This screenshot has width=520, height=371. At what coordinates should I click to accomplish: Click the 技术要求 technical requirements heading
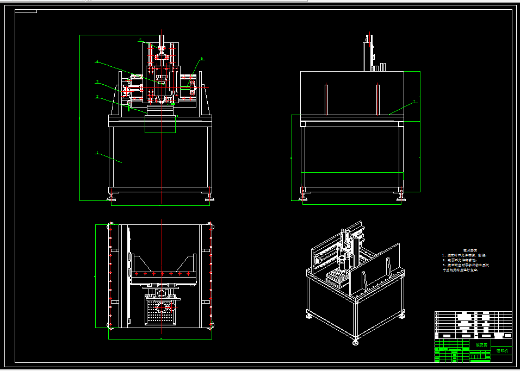click(469, 251)
